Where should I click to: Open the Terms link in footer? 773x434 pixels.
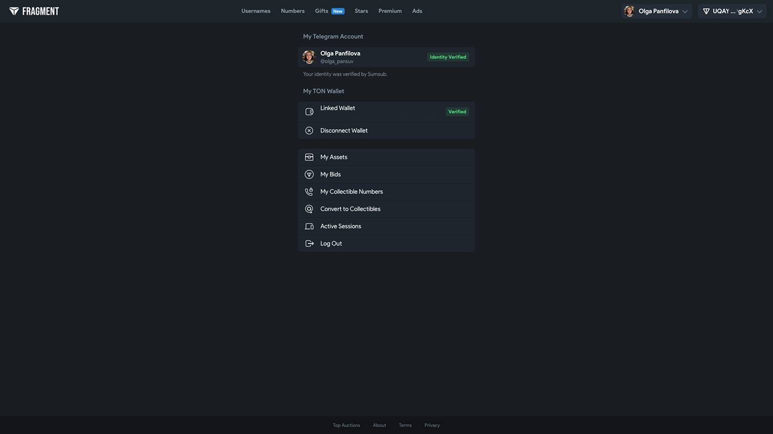click(405, 425)
